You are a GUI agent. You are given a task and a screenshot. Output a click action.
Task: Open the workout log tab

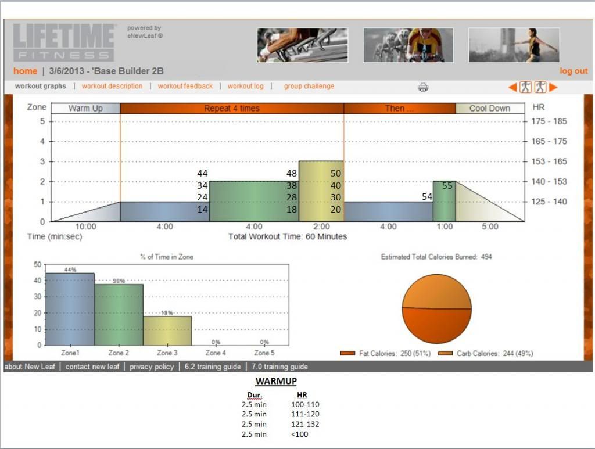[246, 86]
